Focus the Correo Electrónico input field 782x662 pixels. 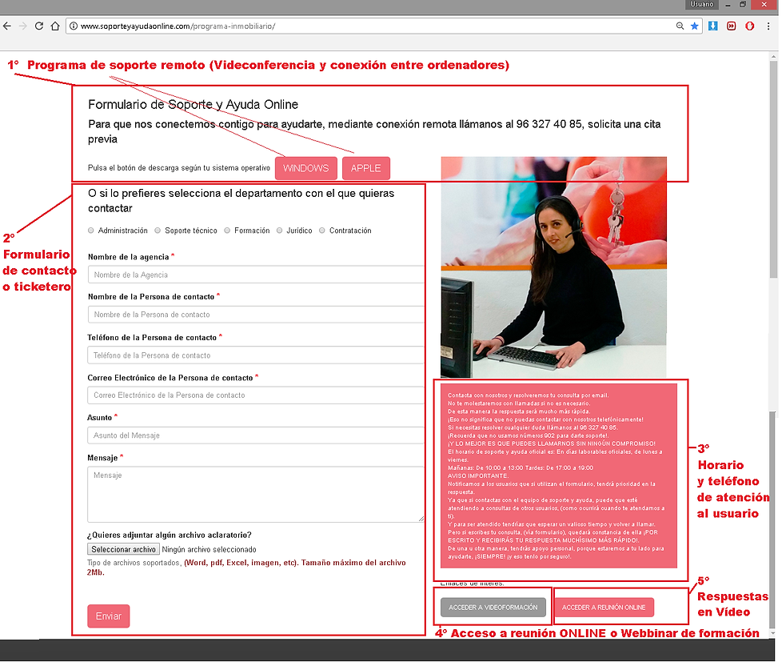click(x=256, y=395)
